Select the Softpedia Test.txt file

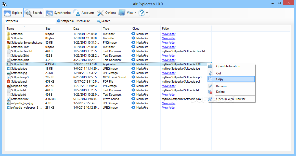click(x=21, y=51)
